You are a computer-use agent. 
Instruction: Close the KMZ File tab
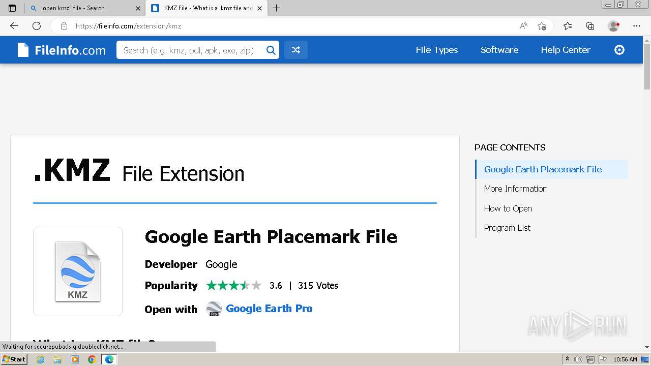[260, 8]
